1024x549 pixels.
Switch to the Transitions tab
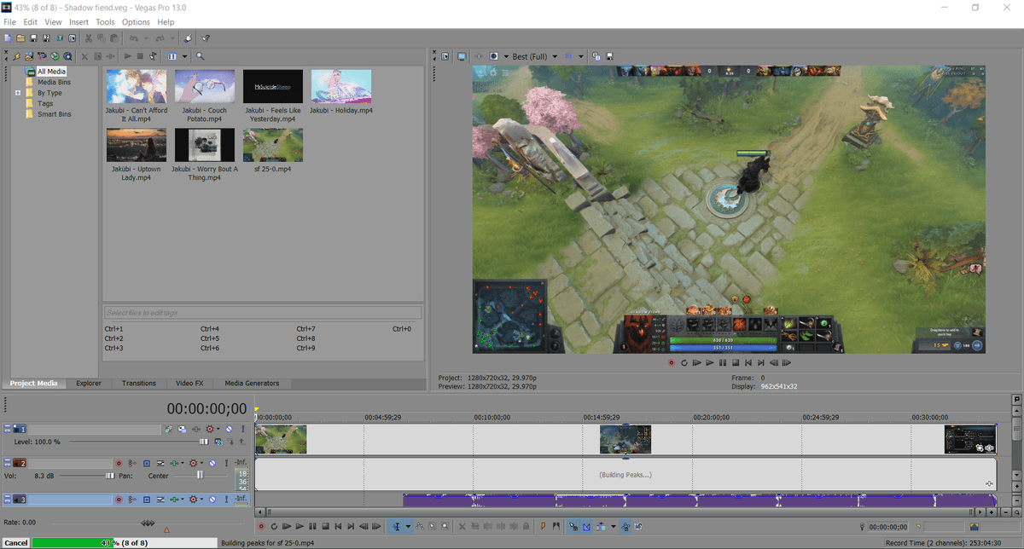pyautogui.click(x=138, y=384)
